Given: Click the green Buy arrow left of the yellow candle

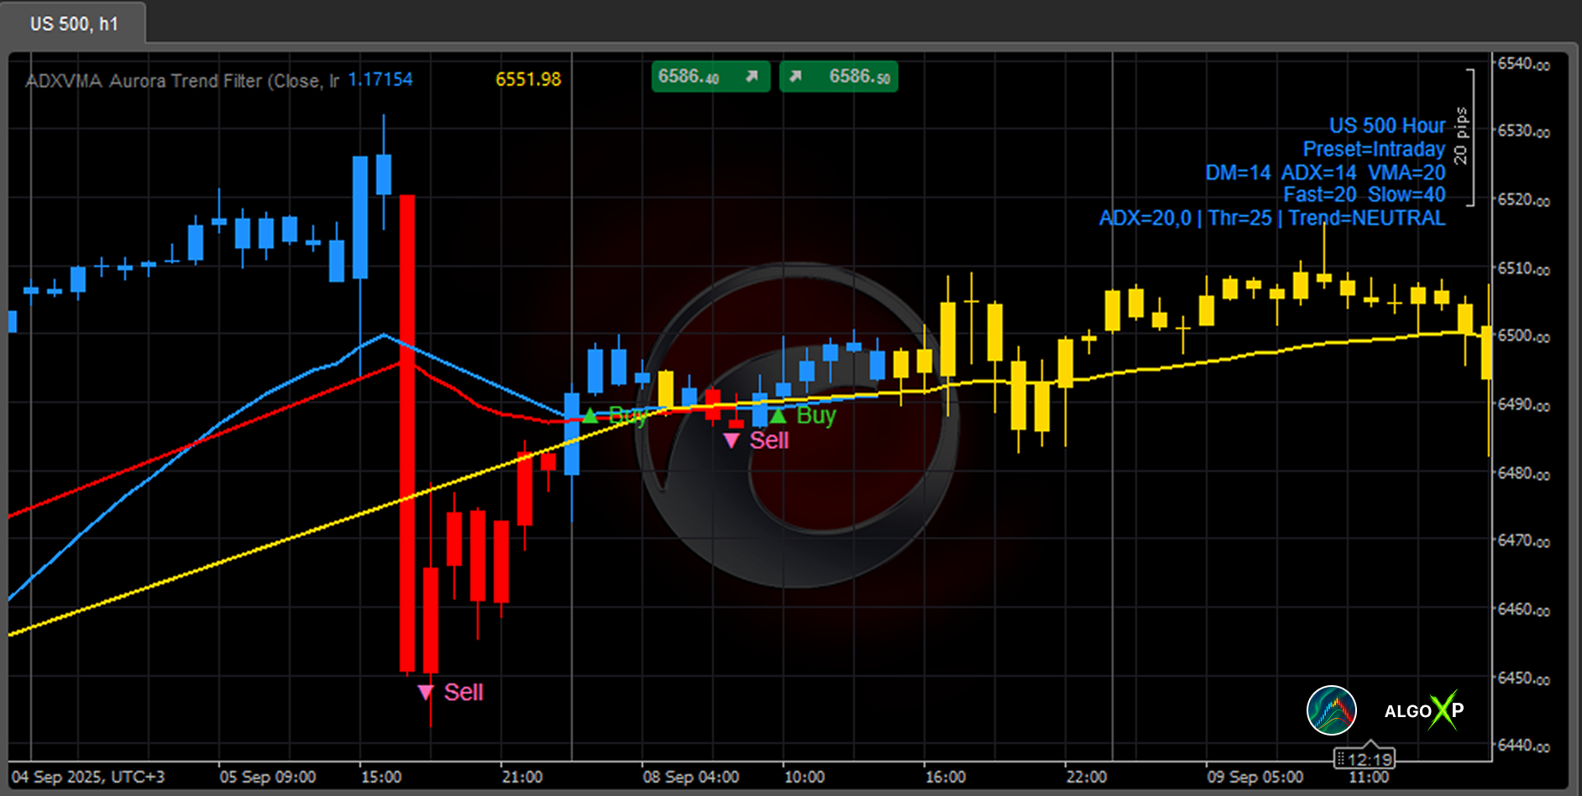Looking at the screenshot, I should point(590,415).
